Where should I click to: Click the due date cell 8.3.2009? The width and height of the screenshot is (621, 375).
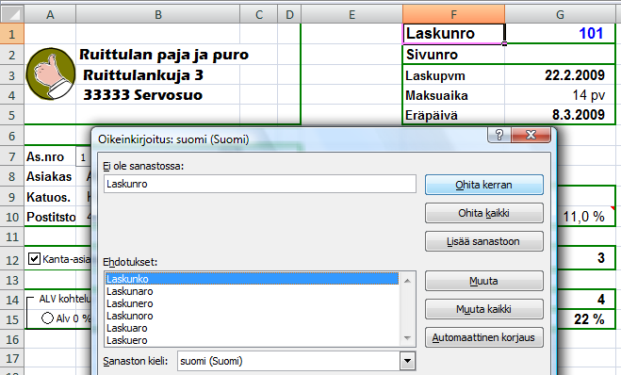click(x=560, y=115)
